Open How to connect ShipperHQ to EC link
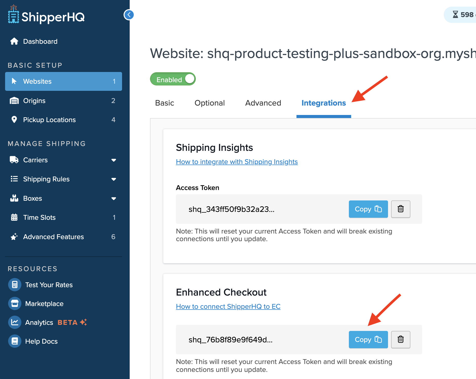The height and width of the screenshot is (379, 476). (228, 307)
